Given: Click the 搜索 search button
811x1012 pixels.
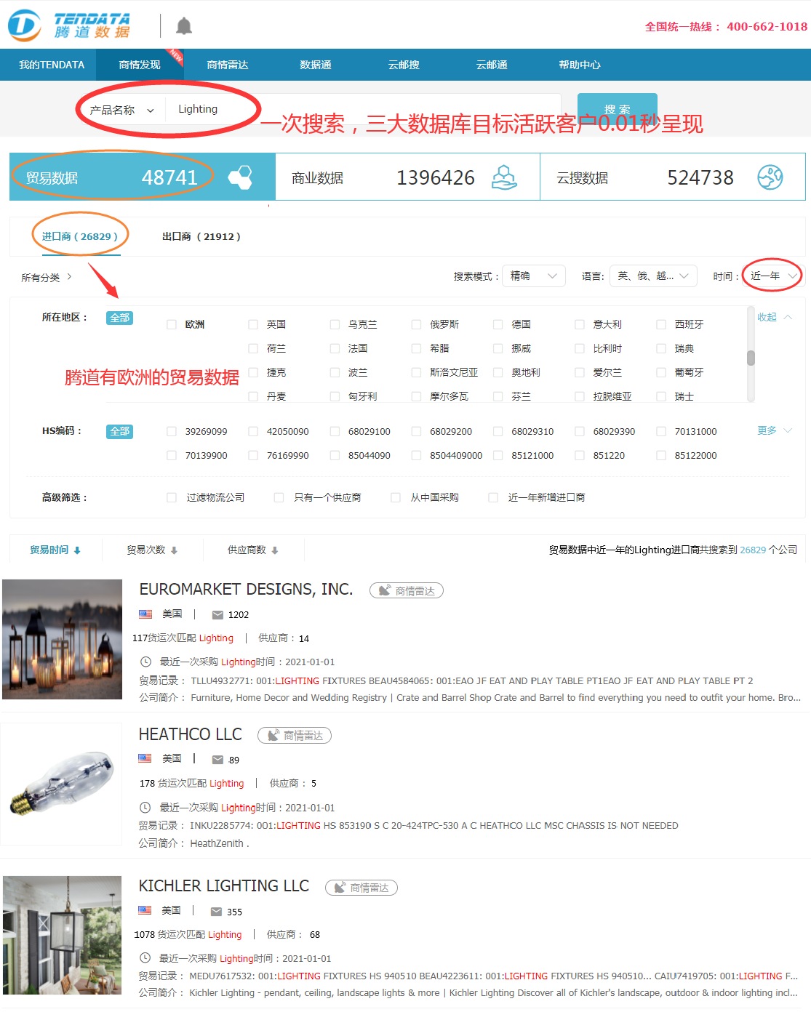Looking at the screenshot, I should pos(617,108).
